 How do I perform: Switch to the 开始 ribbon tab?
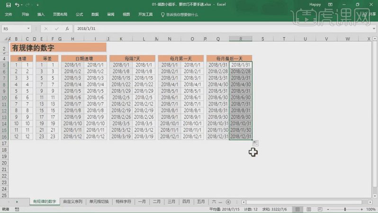click(25, 15)
